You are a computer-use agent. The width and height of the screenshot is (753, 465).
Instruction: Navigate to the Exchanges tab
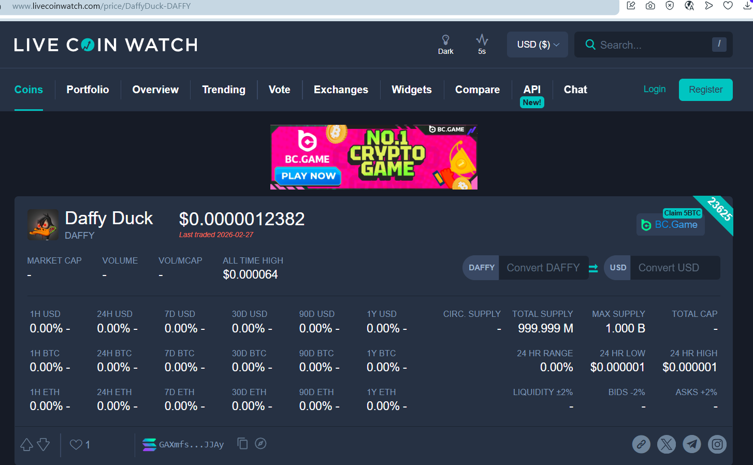(341, 90)
